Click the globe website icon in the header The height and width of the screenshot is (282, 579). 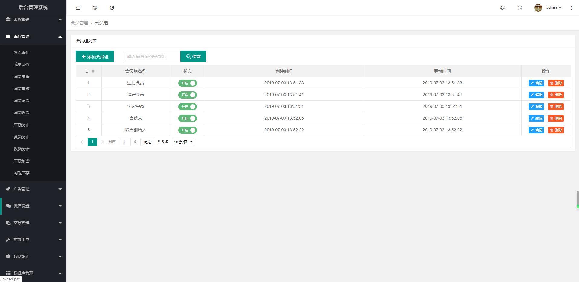click(95, 8)
